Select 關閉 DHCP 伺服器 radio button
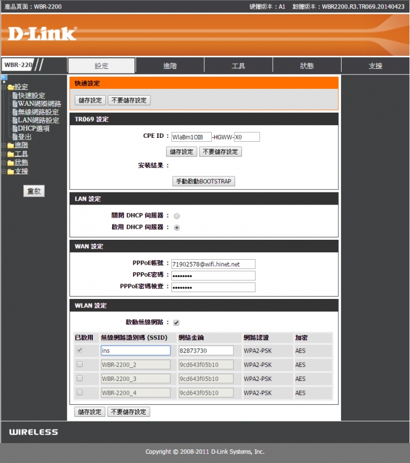 pyautogui.click(x=177, y=216)
